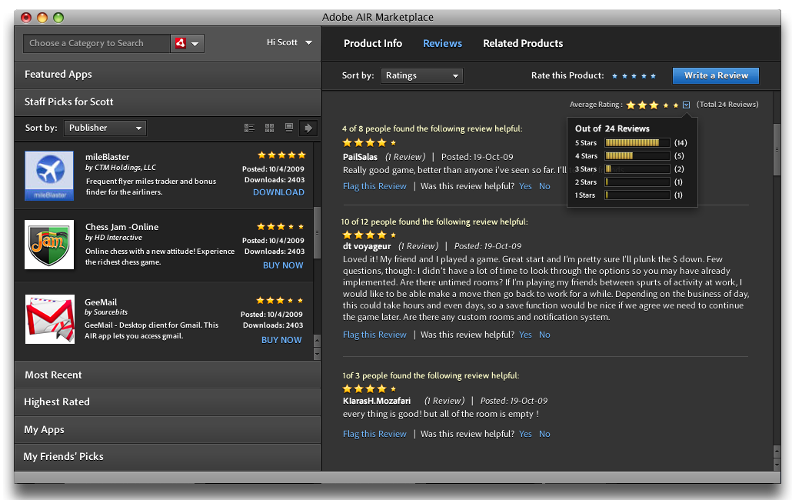Viewport: 792px width, 500px height.
Task: Rate this product one star
Action: [x=614, y=76]
